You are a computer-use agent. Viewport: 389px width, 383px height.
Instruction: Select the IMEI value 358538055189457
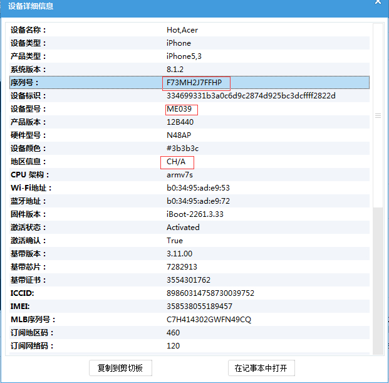click(x=199, y=307)
